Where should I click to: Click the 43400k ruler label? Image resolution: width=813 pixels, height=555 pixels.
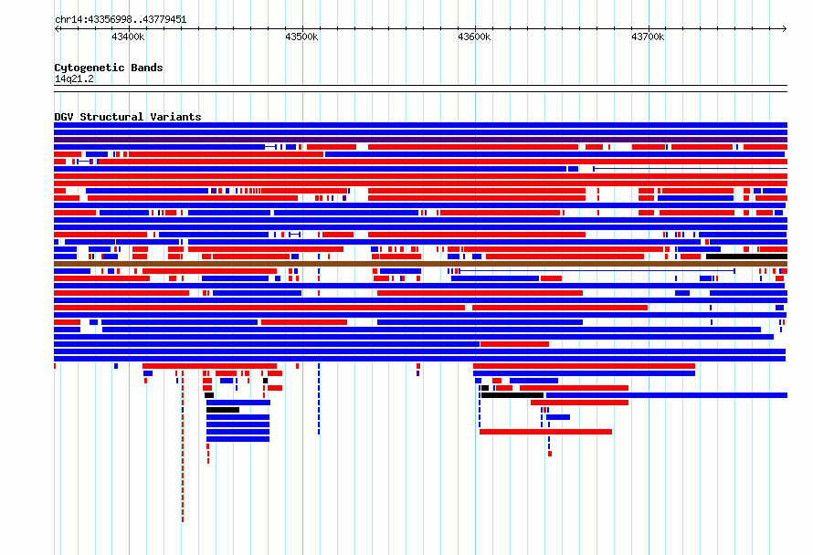point(128,37)
